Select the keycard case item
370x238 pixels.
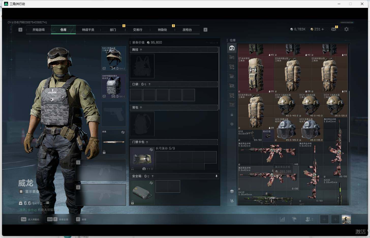pyautogui.click(x=142, y=159)
